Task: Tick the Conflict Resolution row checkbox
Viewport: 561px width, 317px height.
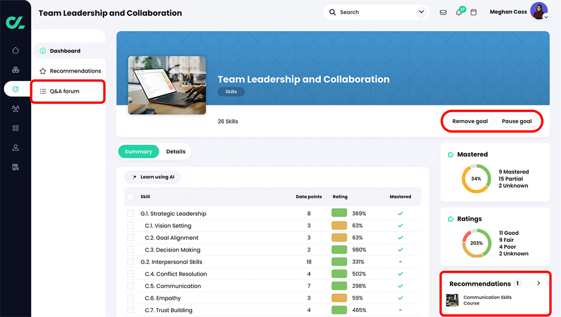Action: 131,274
